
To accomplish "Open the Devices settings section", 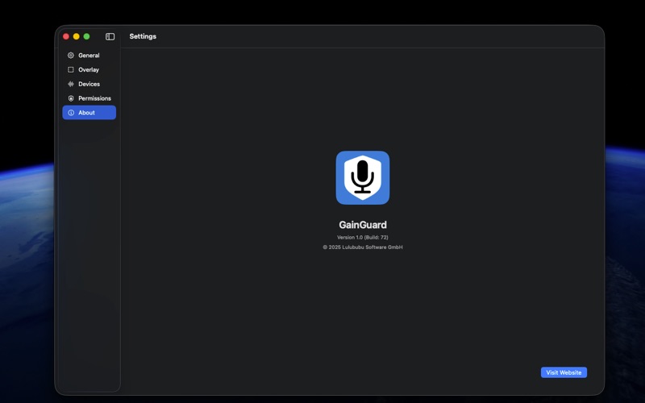I will pos(89,84).
